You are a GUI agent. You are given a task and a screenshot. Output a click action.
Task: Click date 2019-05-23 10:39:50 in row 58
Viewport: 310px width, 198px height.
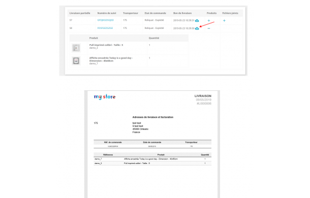tap(183, 28)
